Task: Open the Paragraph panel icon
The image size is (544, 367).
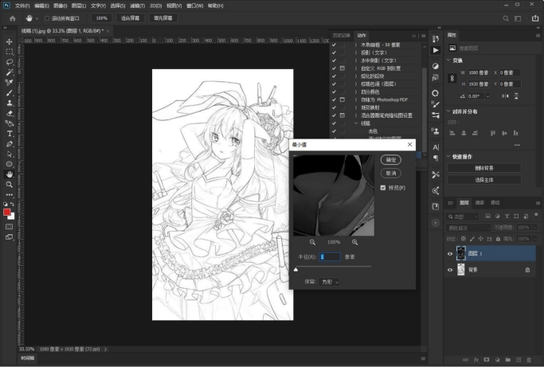Action: point(436,158)
